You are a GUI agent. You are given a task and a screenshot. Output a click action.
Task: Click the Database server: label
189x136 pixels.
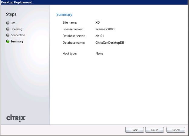coord(74,36)
